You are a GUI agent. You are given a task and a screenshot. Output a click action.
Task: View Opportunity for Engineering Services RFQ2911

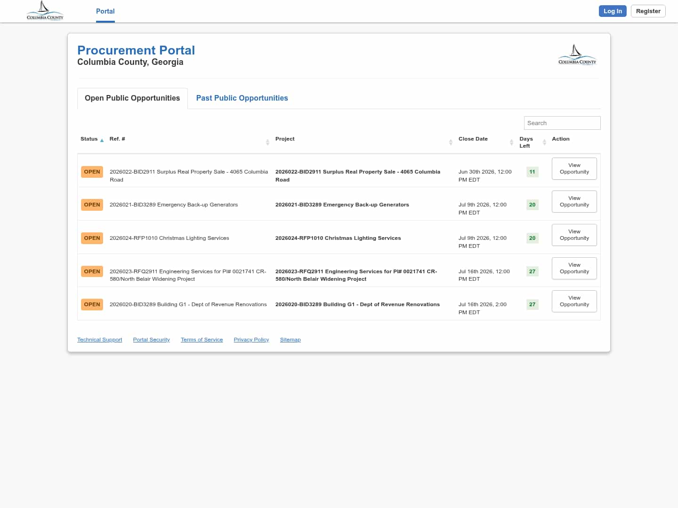click(574, 268)
